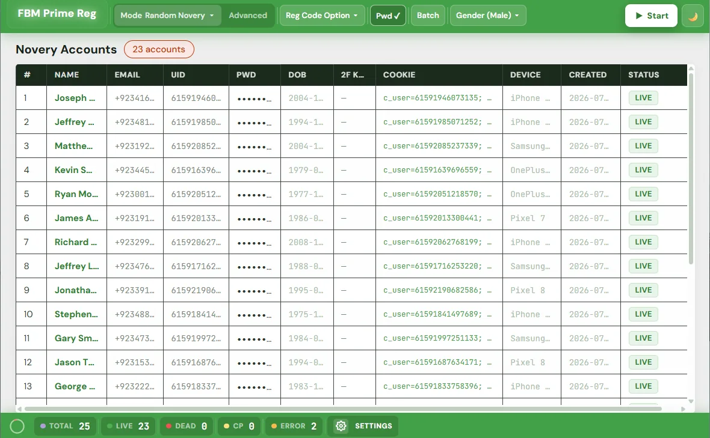
Task: Click the LIVE status badge in row 8
Action: [x=643, y=266]
